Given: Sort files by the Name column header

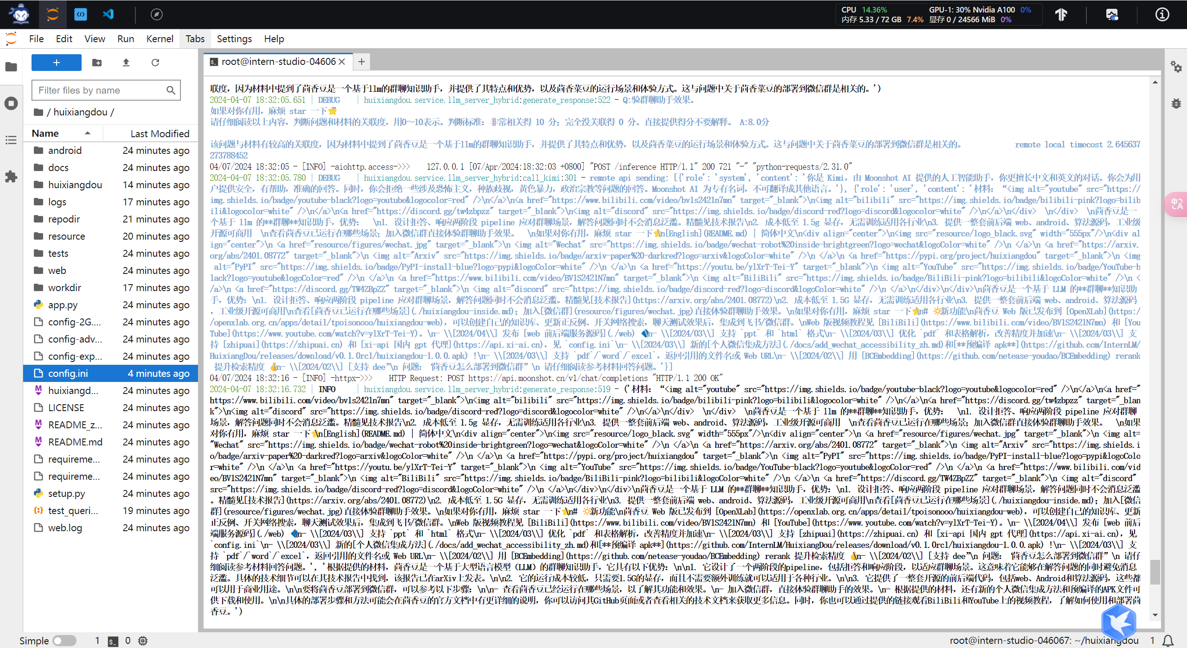Looking at the screenshot, I should tap(45, 133).
